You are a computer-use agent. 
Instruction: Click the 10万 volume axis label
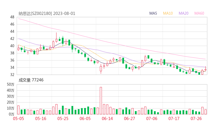tap(10, 108)
